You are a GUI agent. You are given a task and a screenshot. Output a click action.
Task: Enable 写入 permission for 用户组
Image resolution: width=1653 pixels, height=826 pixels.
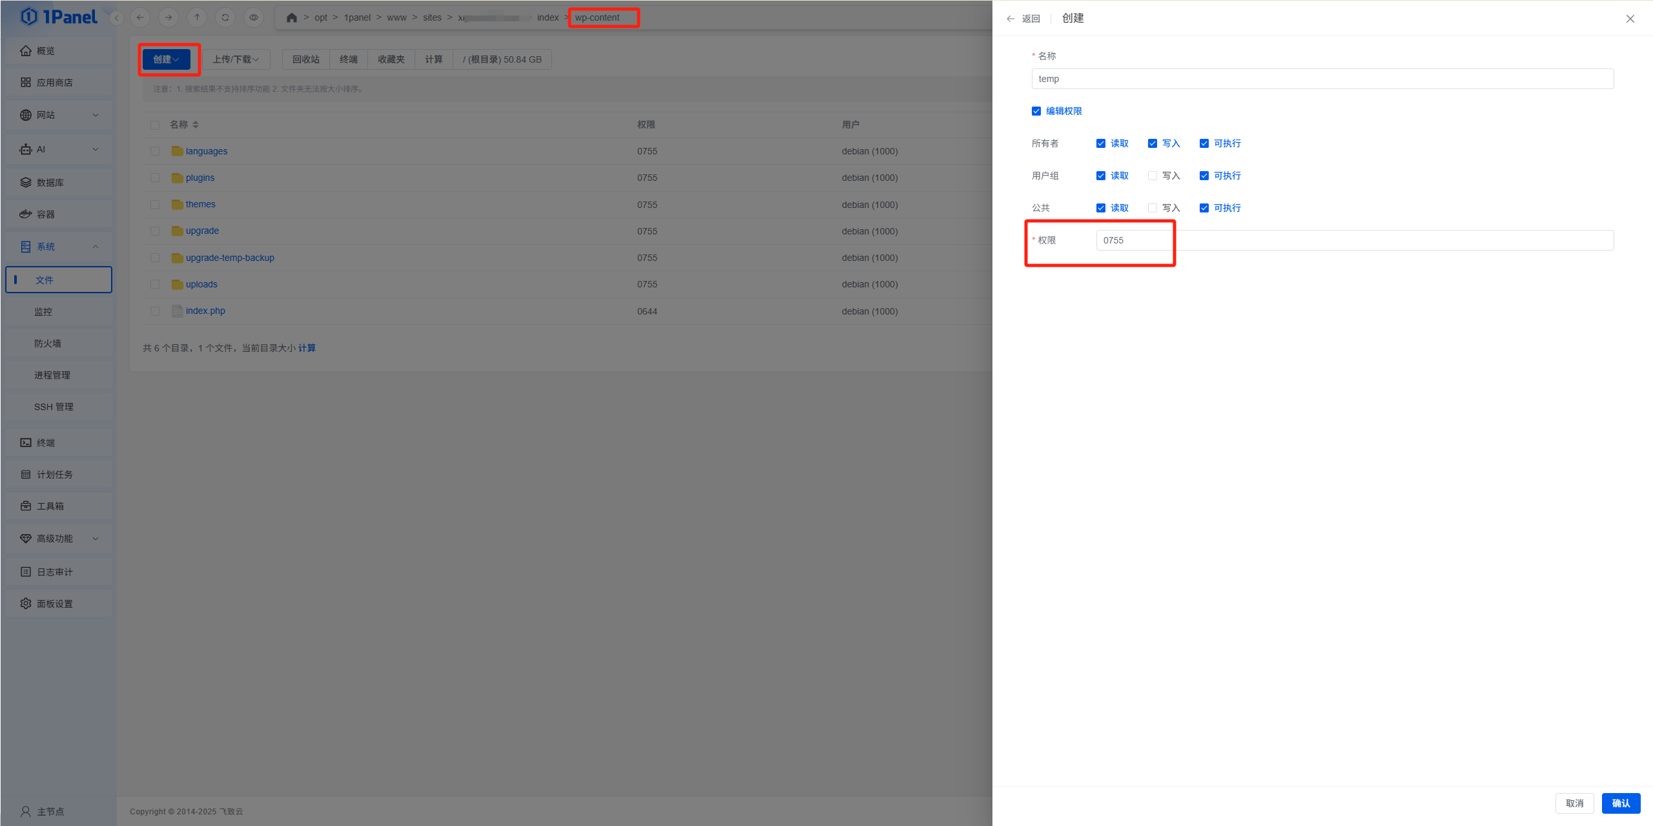click(1152, 175)
